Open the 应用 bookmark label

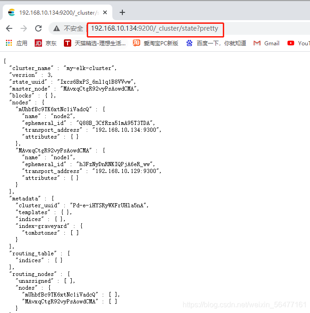[x=22, y=43]
